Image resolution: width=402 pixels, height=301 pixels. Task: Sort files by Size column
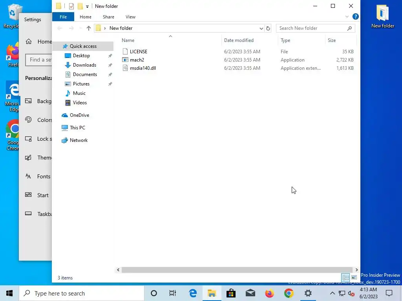[x=331, y=40]
